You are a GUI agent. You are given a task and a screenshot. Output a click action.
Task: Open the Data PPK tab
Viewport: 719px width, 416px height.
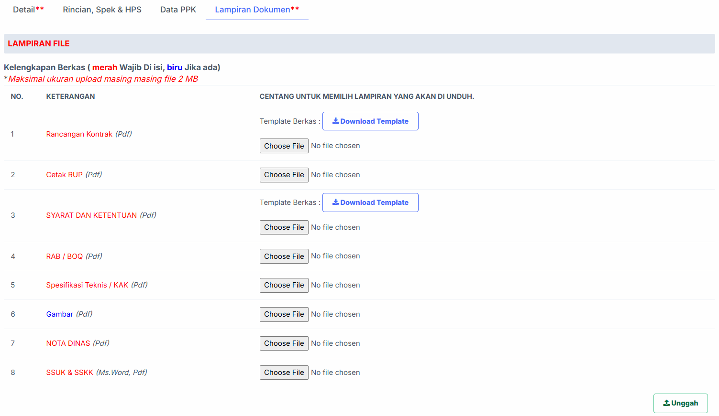178,10
